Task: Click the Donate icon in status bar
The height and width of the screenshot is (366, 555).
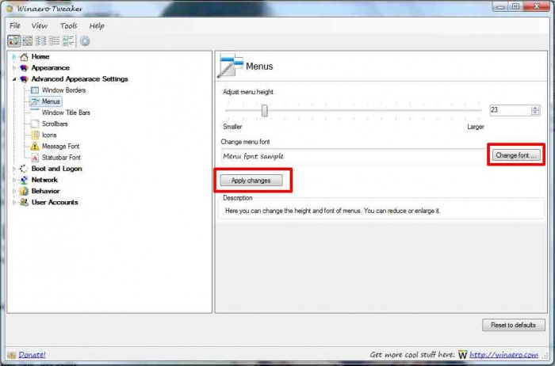Action: (x=12, y=355)
